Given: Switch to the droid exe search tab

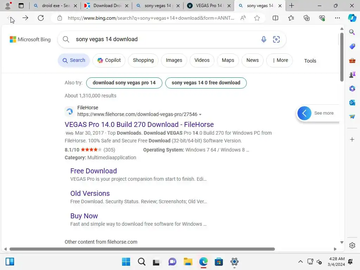Looking at the screenshot, I should (x=55, y=6).
